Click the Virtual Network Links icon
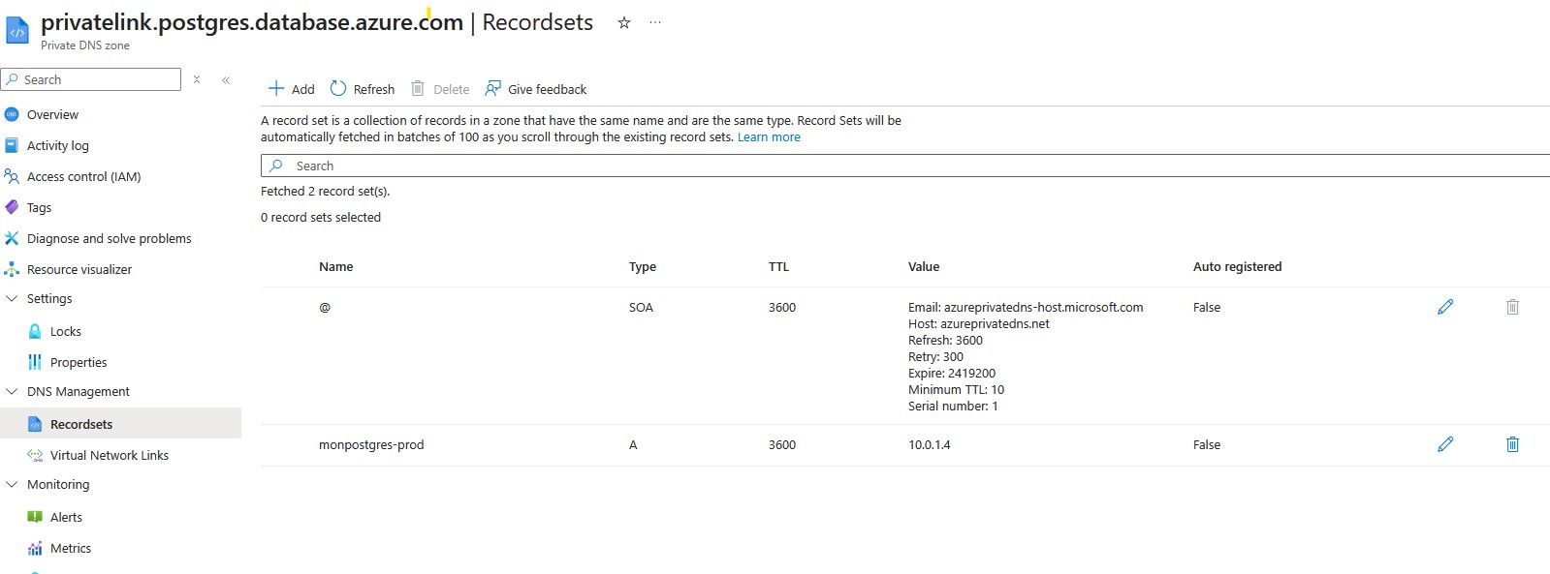Image resolution: width=1550 pixels, height=574 pixels. [35, 455]
